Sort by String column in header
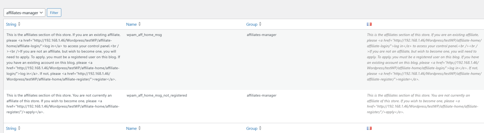 (11, 24)
